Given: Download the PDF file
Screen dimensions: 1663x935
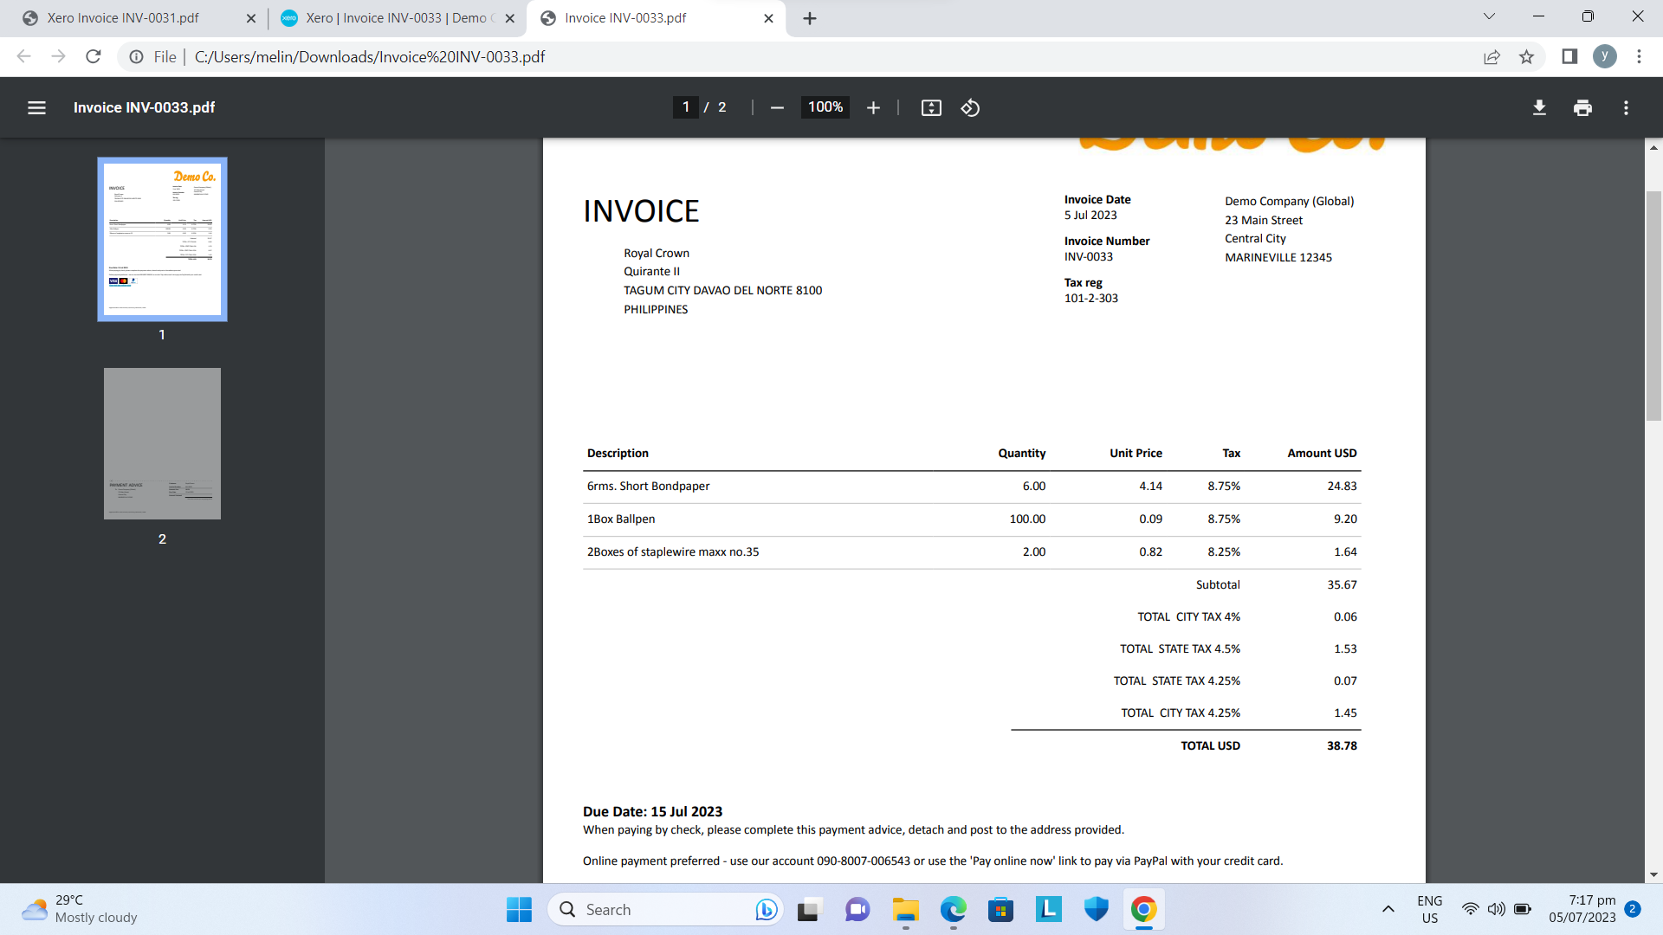Looking at the screenshot, I should (1539, 107).
